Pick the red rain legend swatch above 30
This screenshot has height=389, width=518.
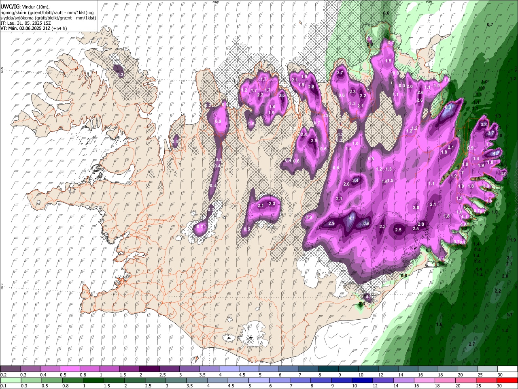[x=507, y=380]
